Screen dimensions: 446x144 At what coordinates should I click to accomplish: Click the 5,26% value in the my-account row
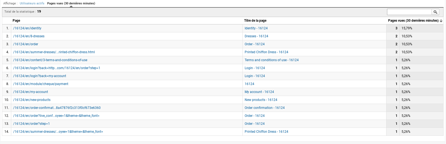point(406,92)
